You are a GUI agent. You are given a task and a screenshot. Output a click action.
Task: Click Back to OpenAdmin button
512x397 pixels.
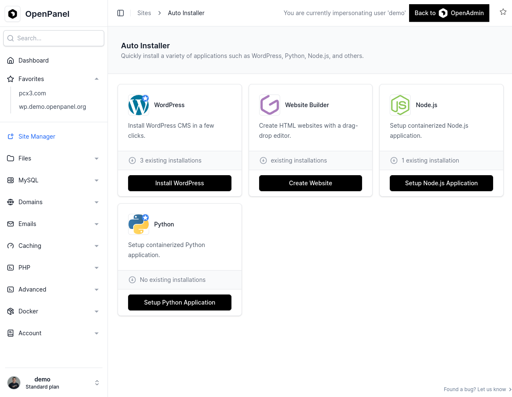pos(449,13)
